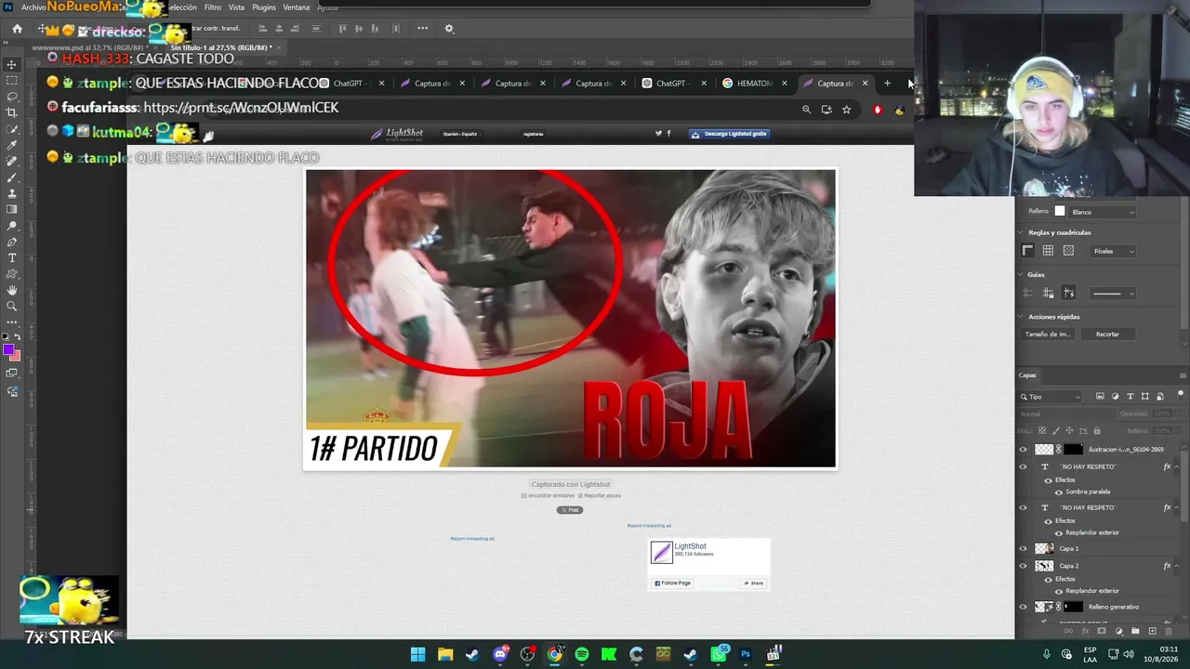This screenshot has width=1190, height=669.
Task: Click the Windows Start button
Action: tap(418, 654)
